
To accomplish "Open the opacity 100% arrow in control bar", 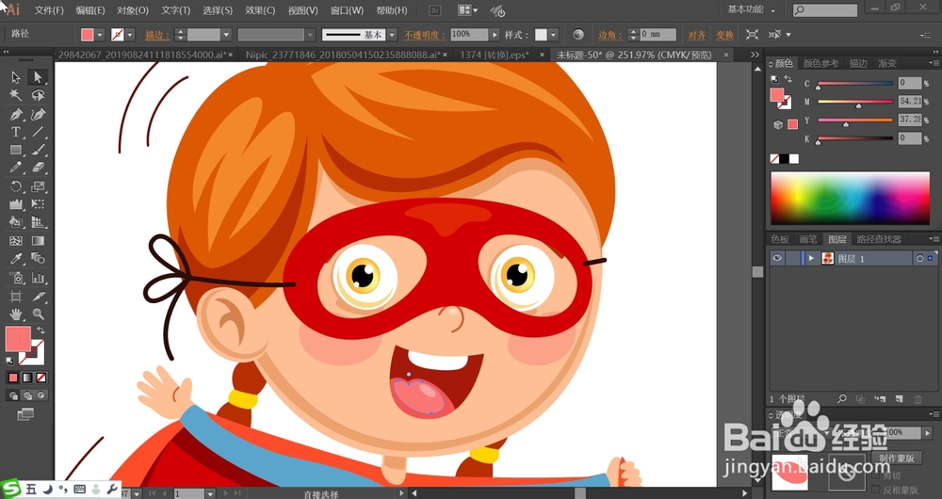I will 495,35.
